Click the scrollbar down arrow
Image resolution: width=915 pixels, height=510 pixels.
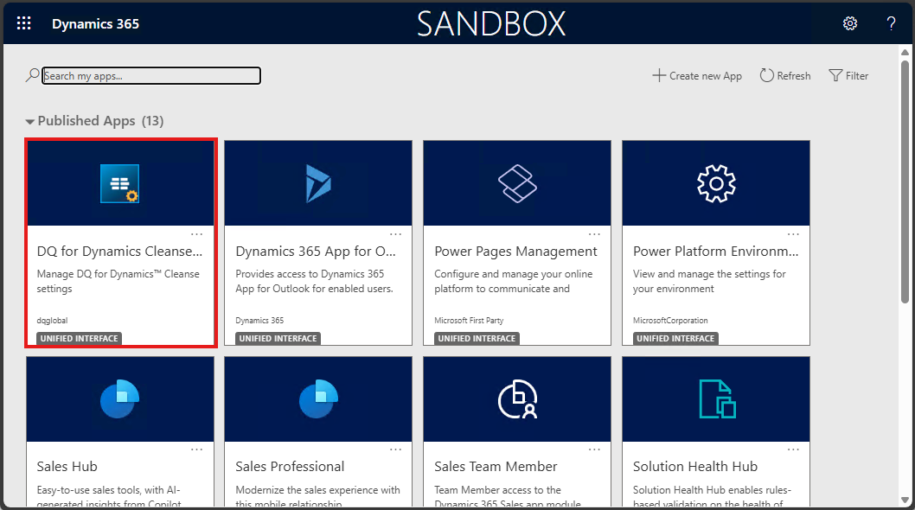(x=905, y=500)
